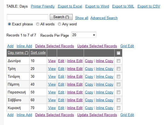The image size is (166, 125).
Task: Select the Exact phrase radio button
Action: tap(9, 24)
